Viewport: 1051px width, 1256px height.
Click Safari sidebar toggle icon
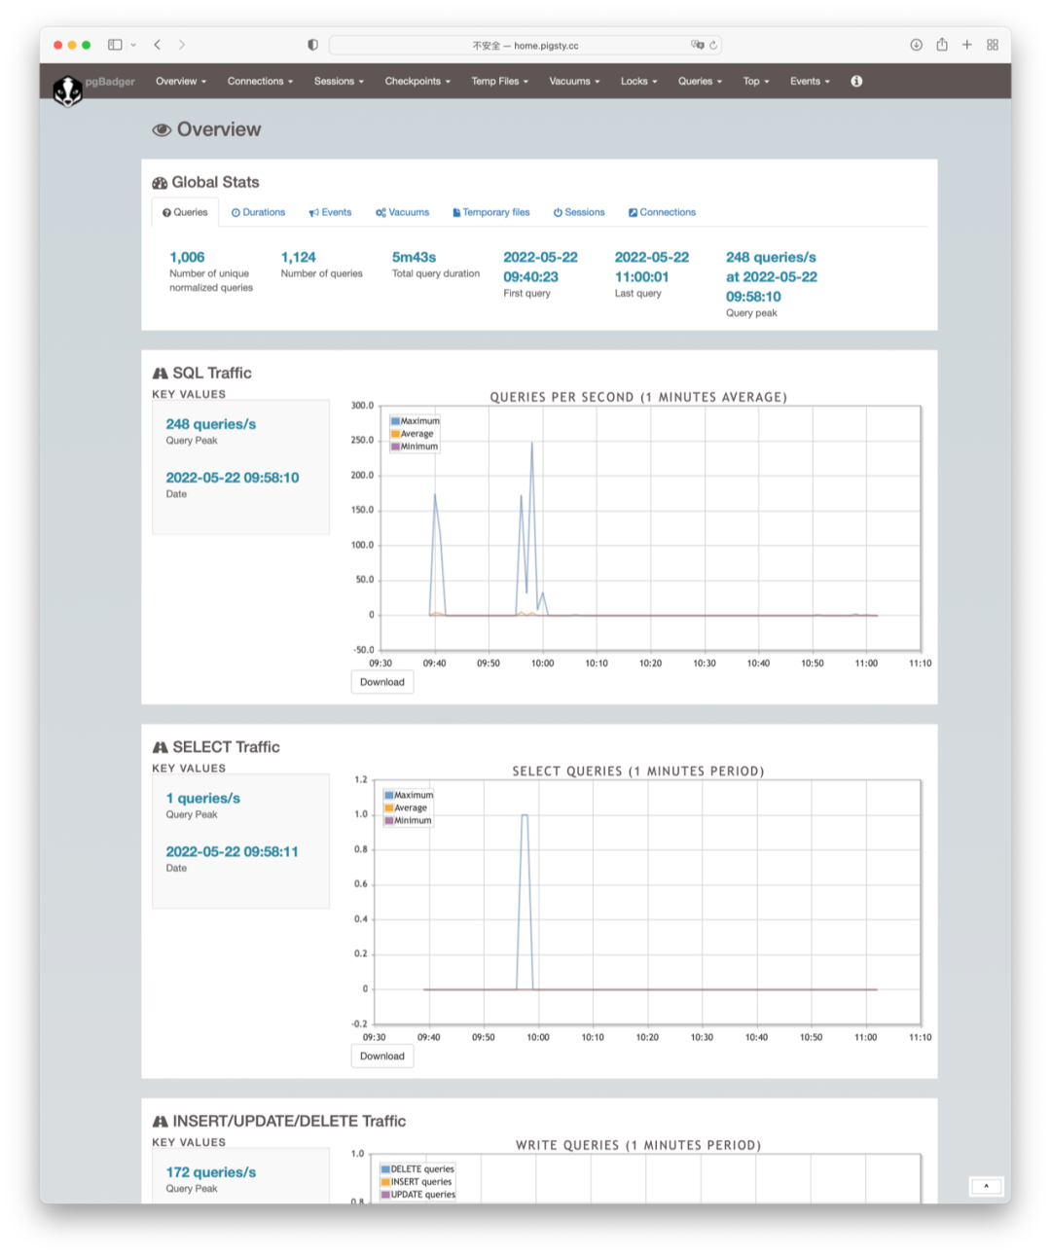pos(115,45)
